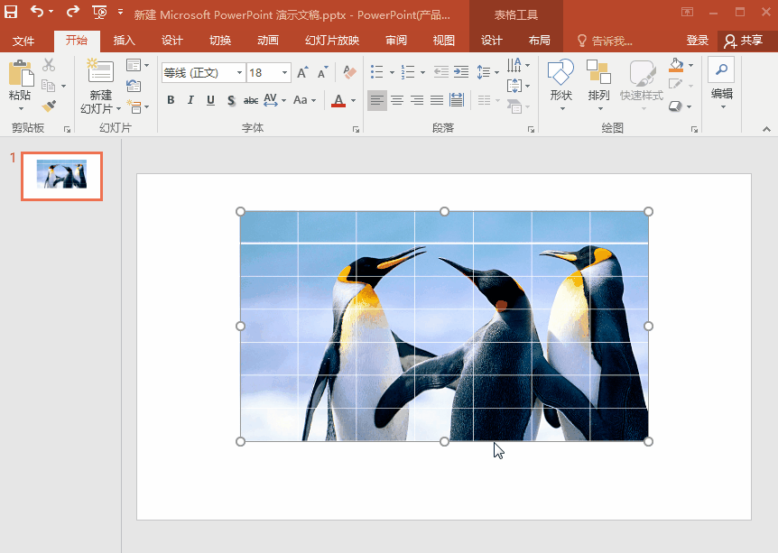Open the slide layout dropdown
This screenshot has height=553, width=778.
pos(137,65)
